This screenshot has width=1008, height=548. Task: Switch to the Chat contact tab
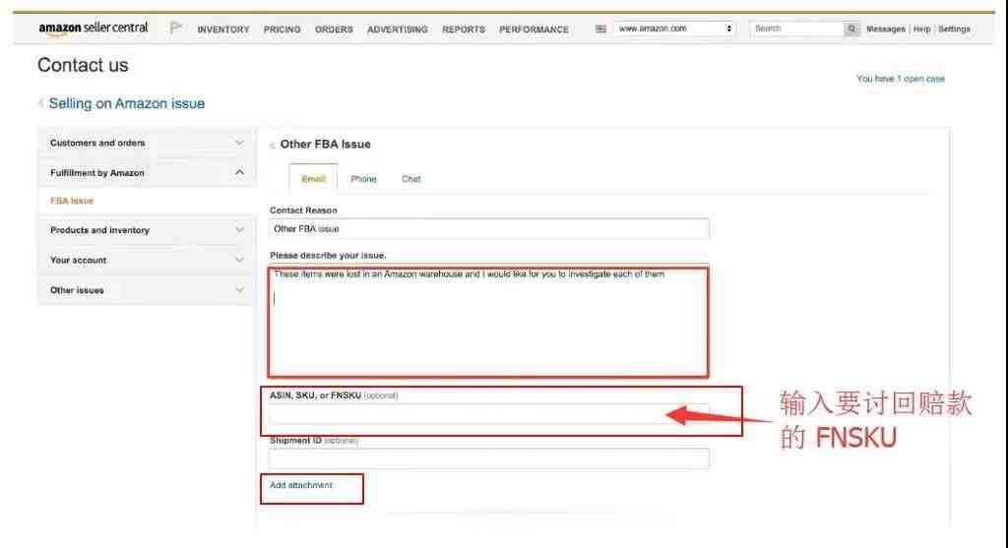(x=410, y=179)
